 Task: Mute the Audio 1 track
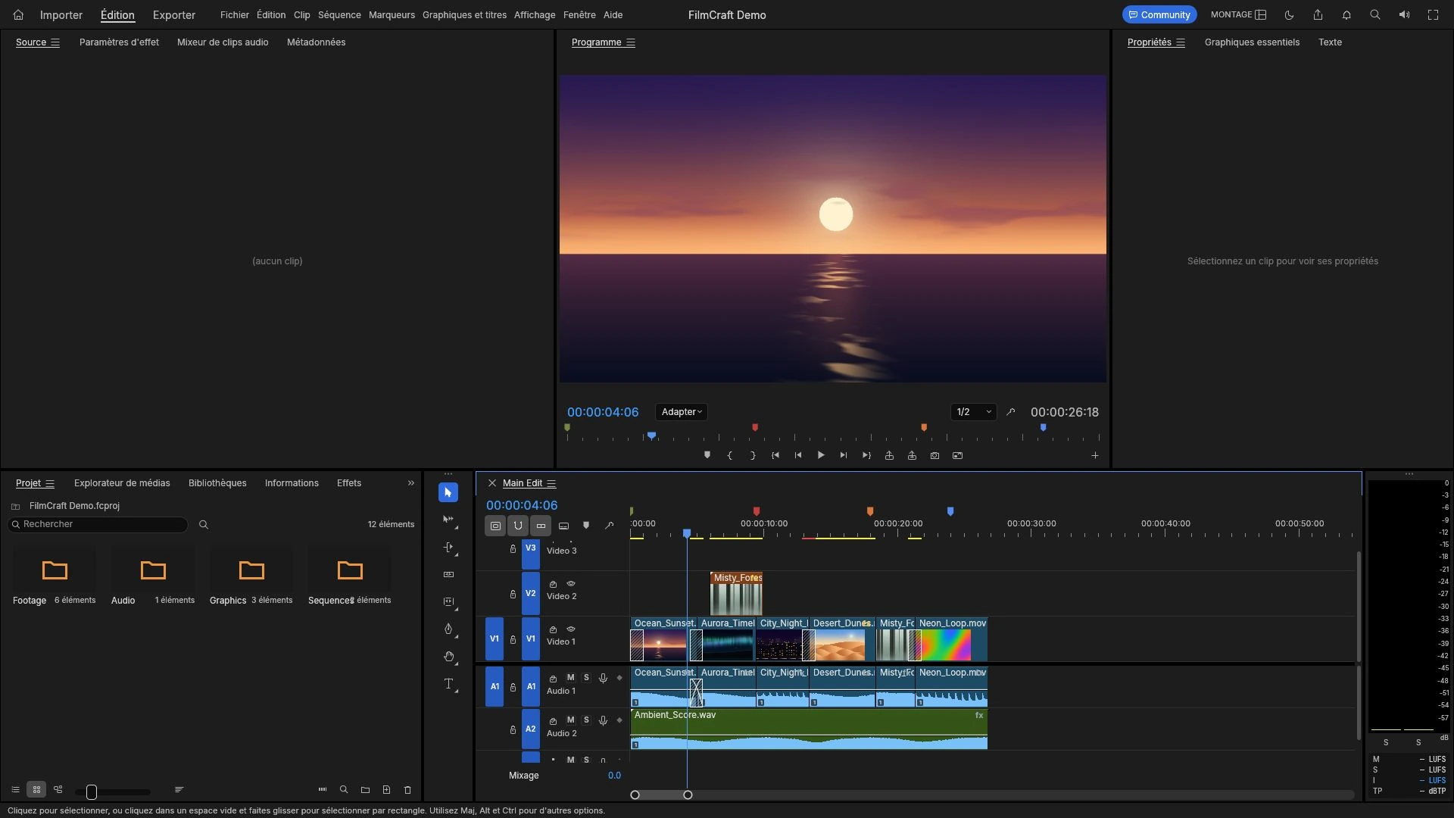570,678
